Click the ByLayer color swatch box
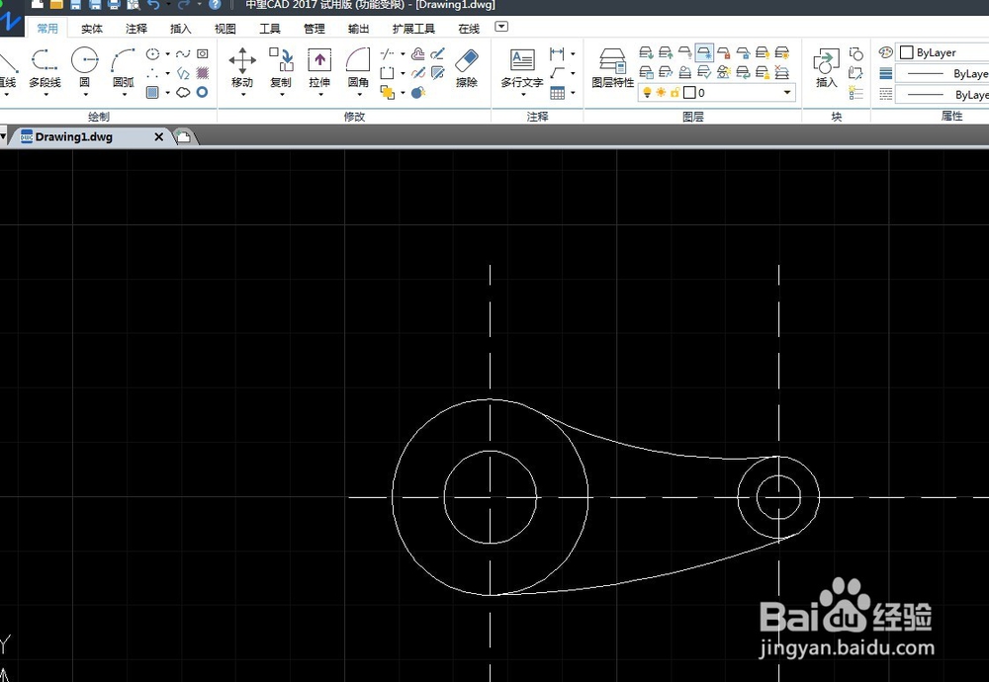The height and width of the screenshot is (682, 989). [x=906, y=52]
